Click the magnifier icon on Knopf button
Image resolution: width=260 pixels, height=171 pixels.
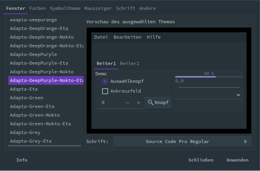[x=150, y=102]
